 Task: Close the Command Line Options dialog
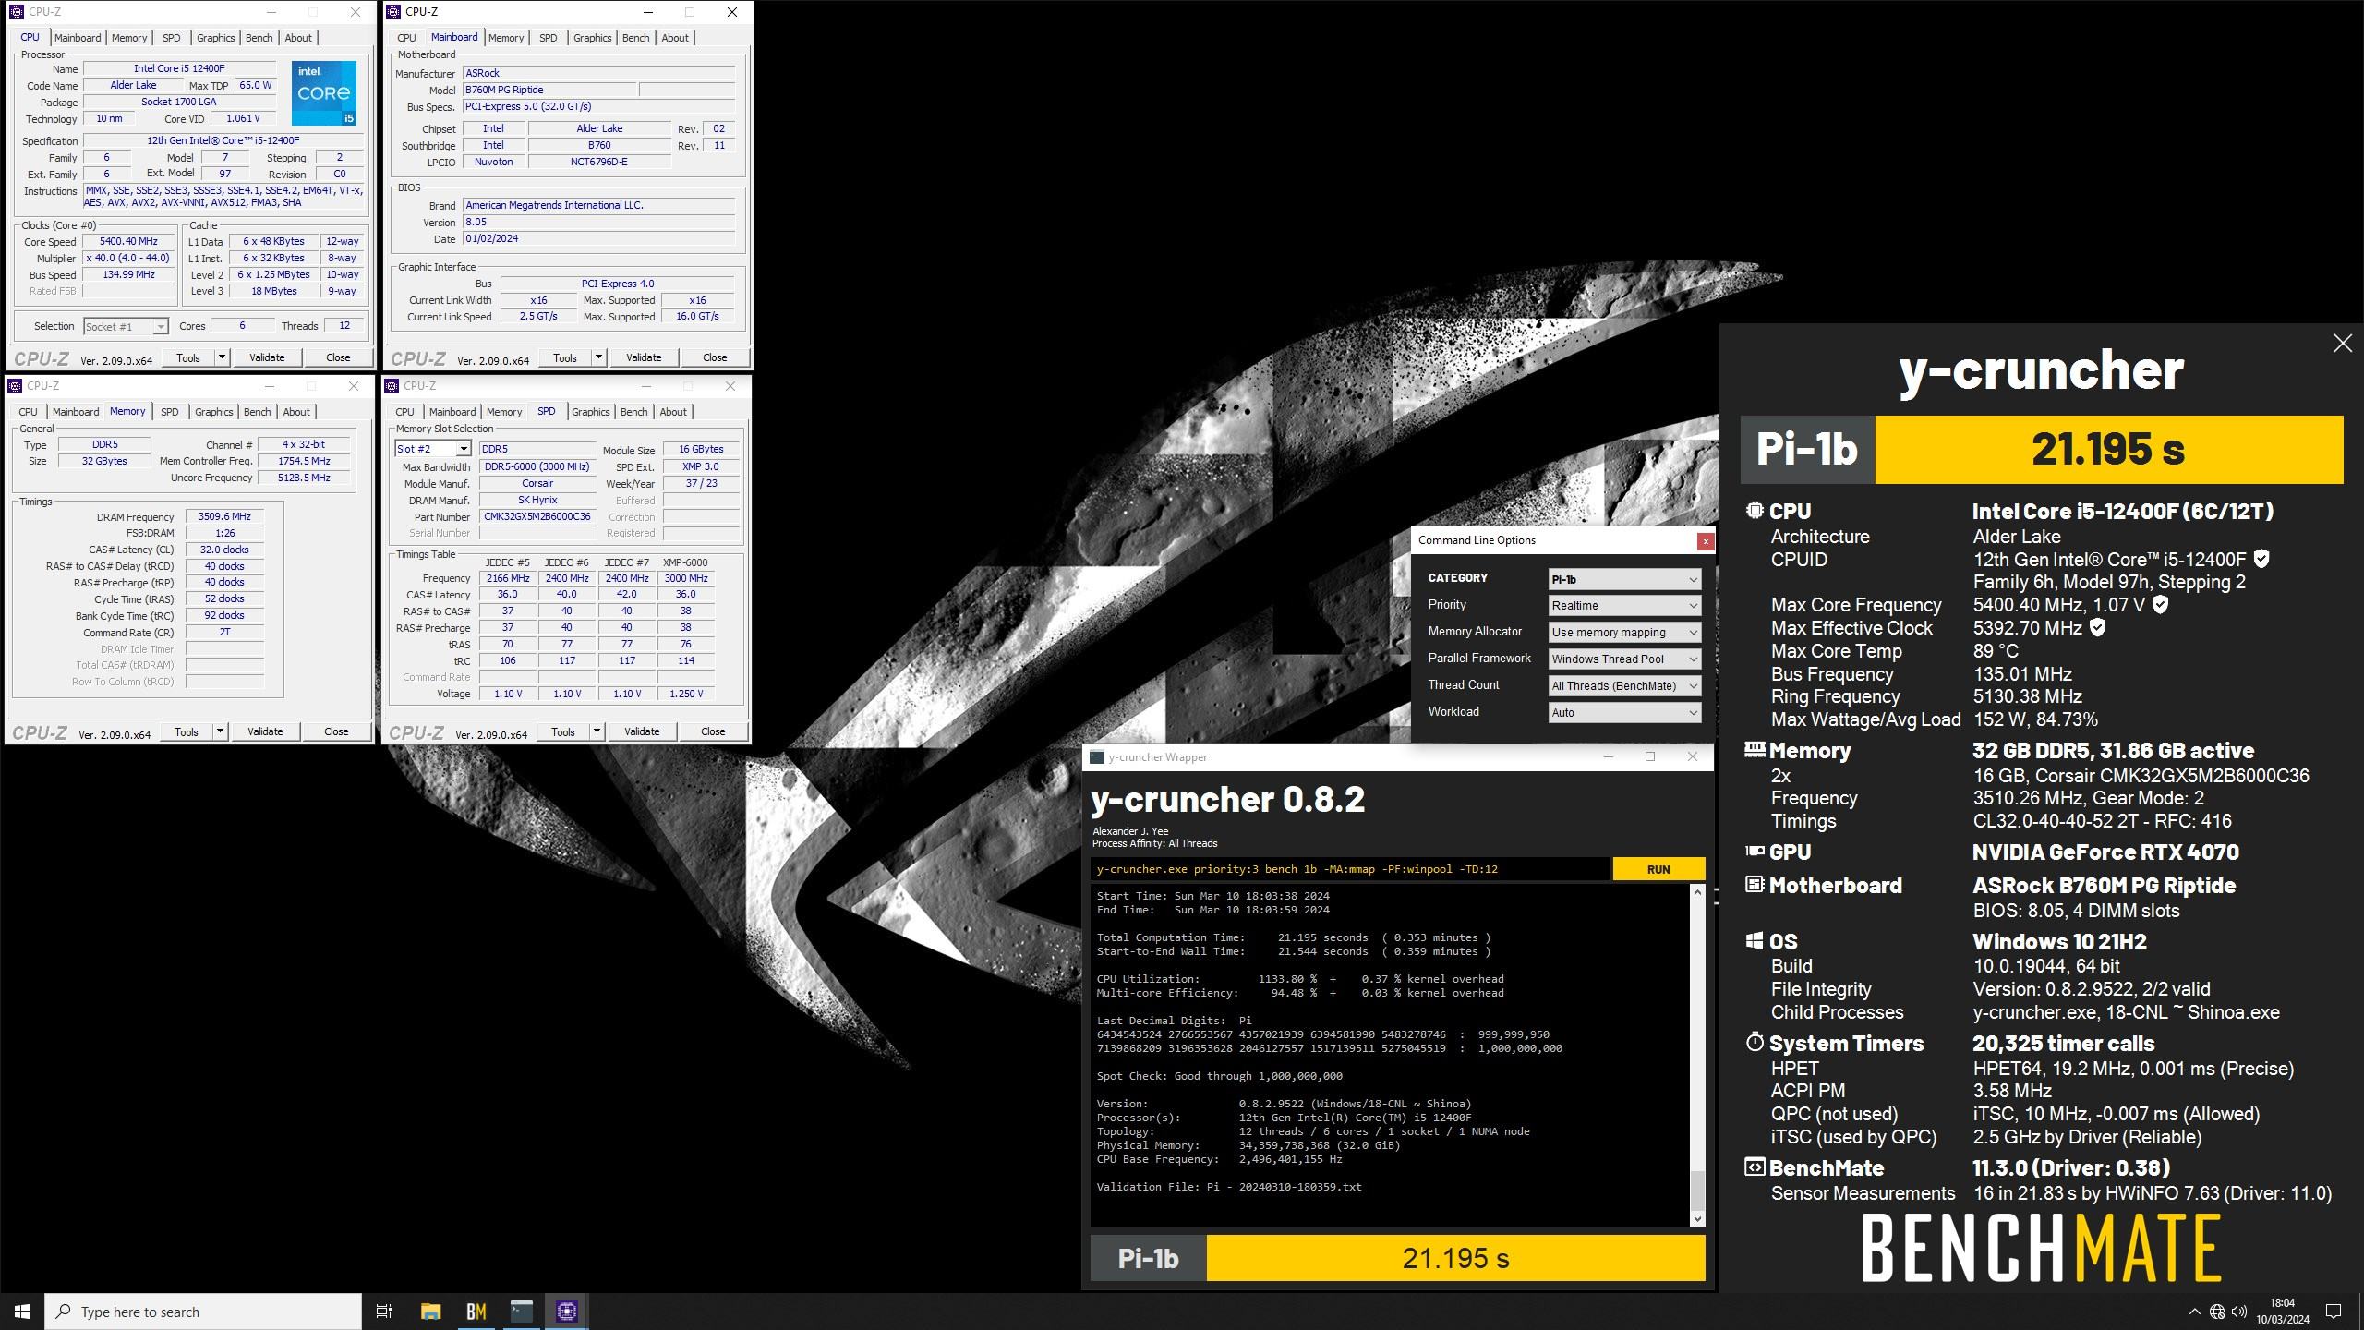tap(1706, 541)
